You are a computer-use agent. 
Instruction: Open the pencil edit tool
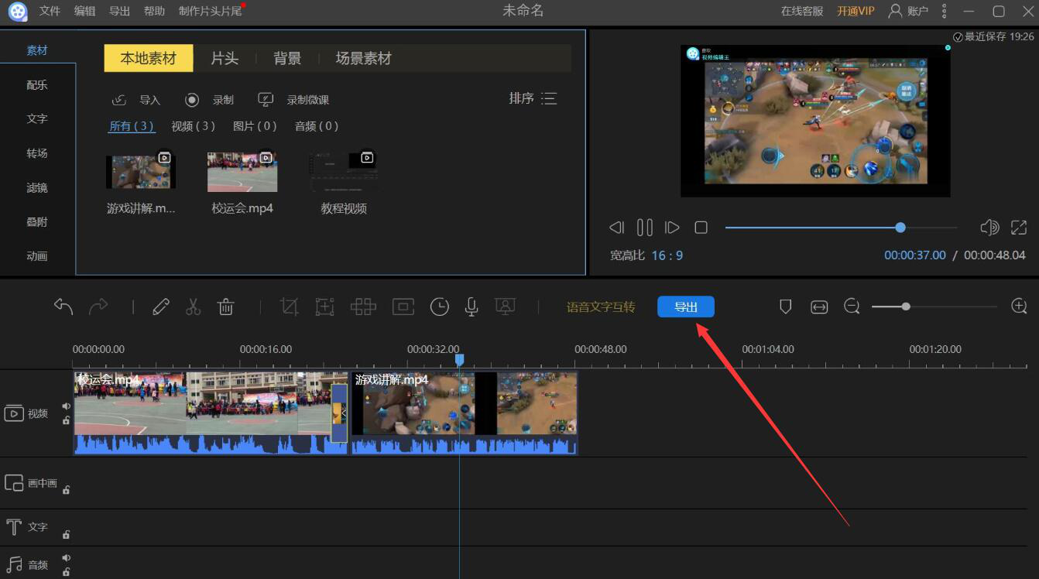pos(161,307)
